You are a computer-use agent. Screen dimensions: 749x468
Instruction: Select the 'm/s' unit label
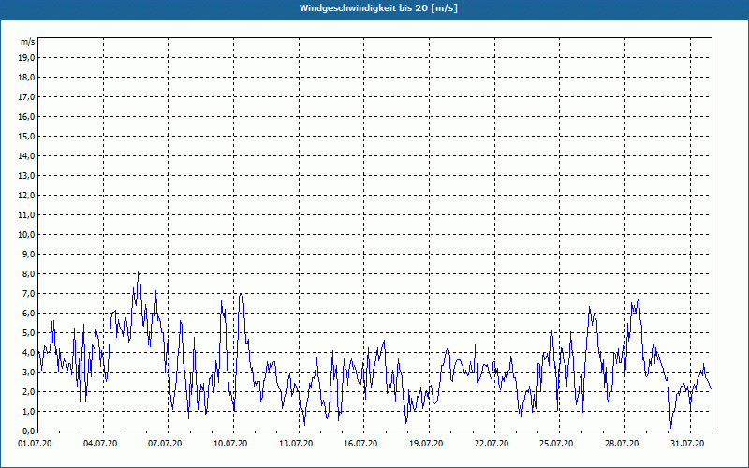click(x=28, y=42)
